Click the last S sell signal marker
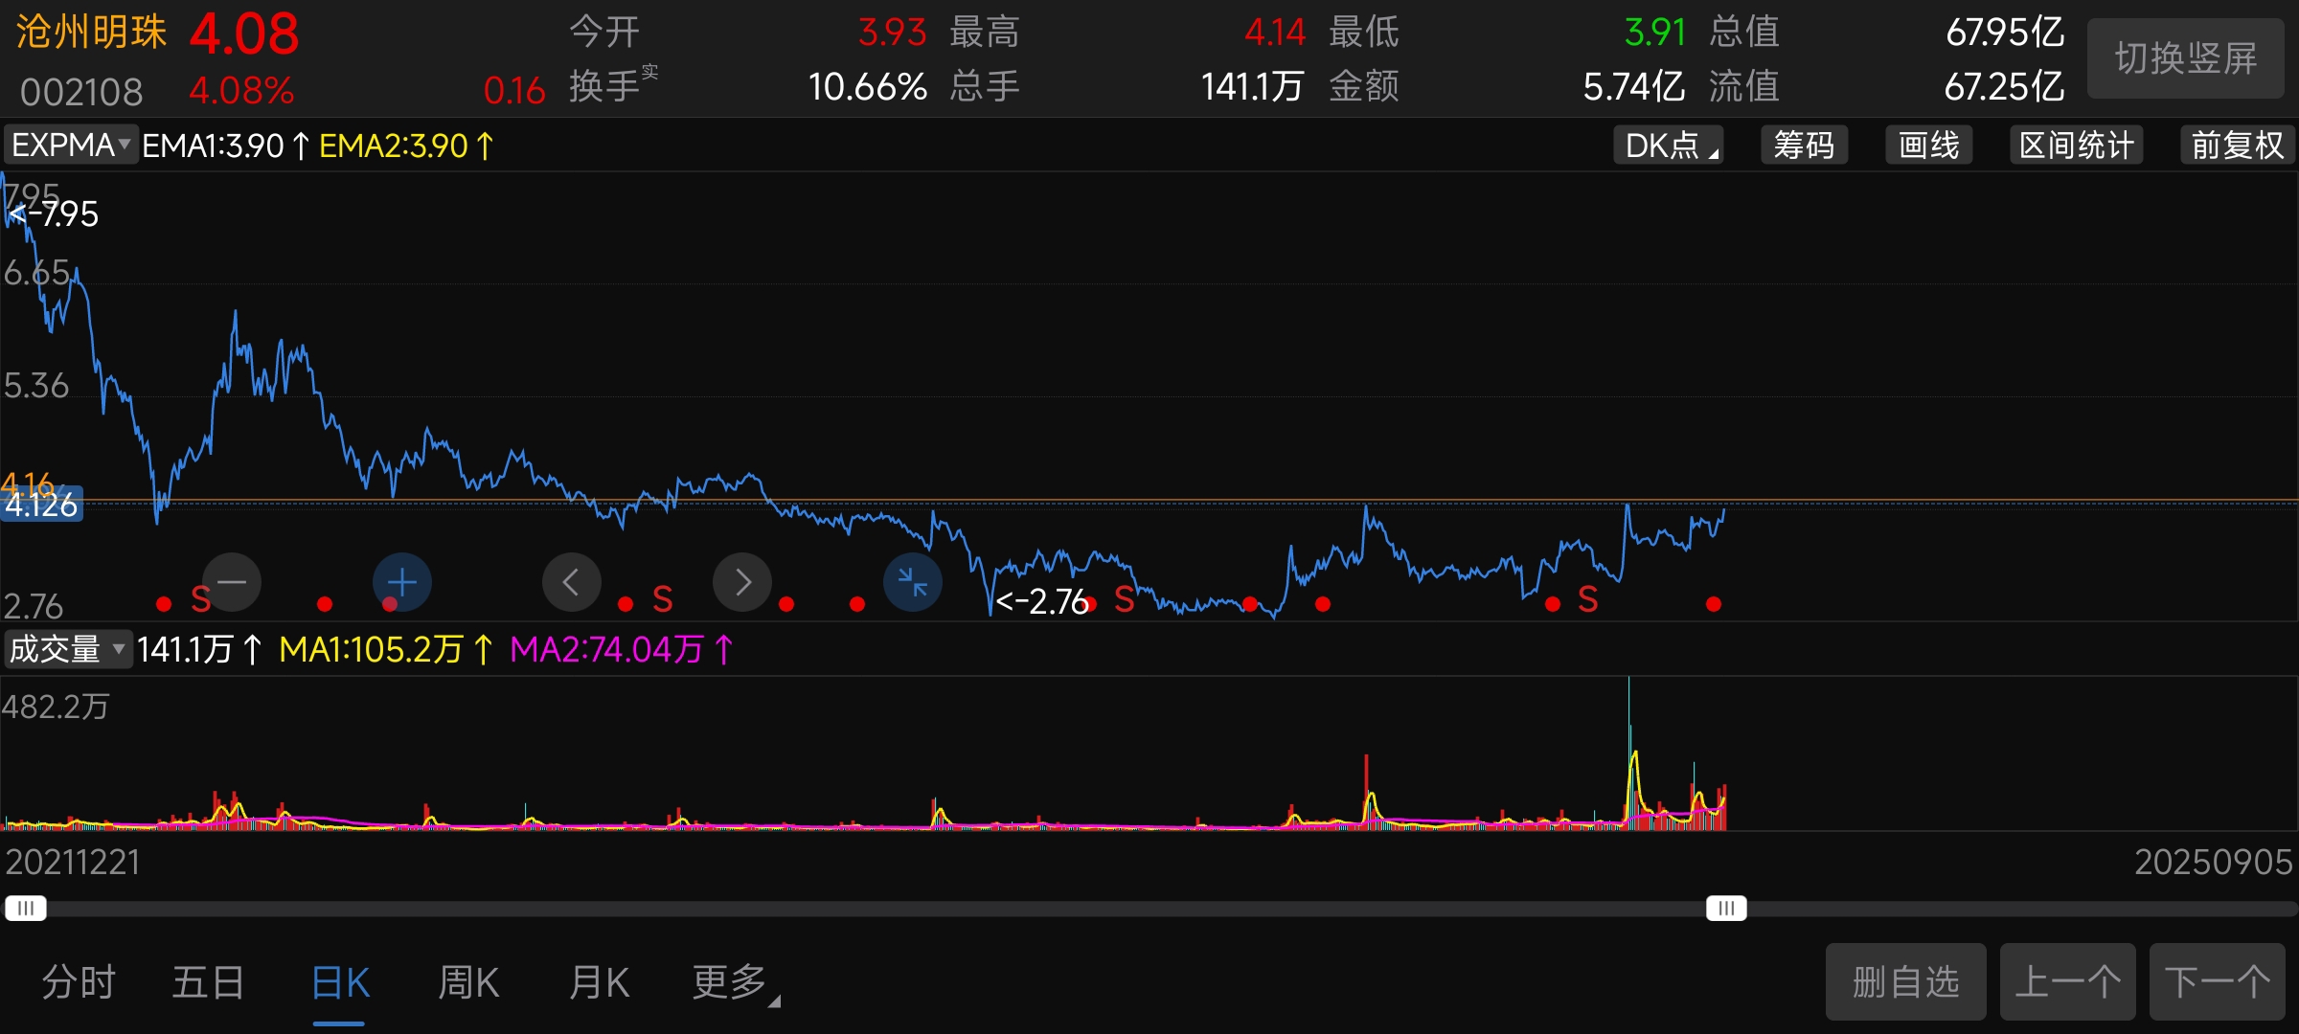Viewport: 2299px width, 1034px height. coord(1587,599)
